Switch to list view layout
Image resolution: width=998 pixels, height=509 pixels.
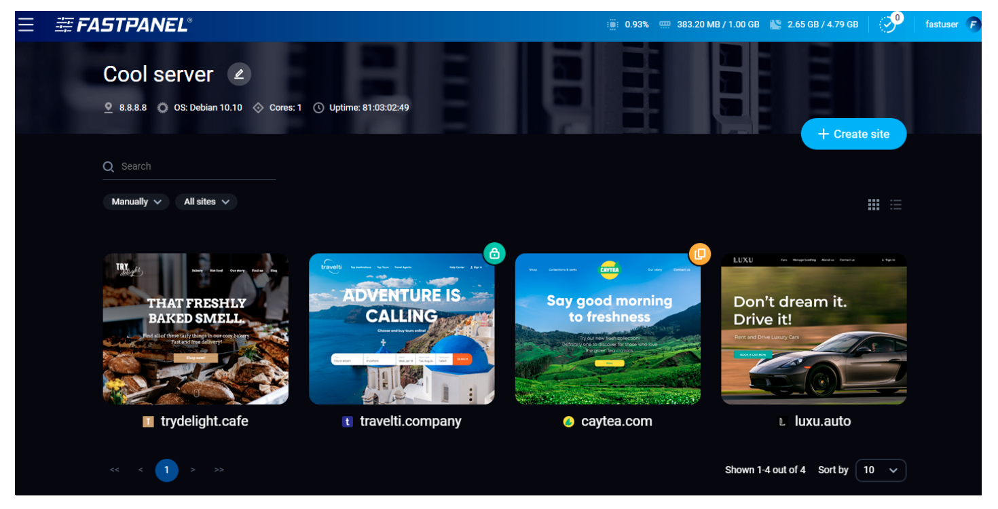pos(896,204)
